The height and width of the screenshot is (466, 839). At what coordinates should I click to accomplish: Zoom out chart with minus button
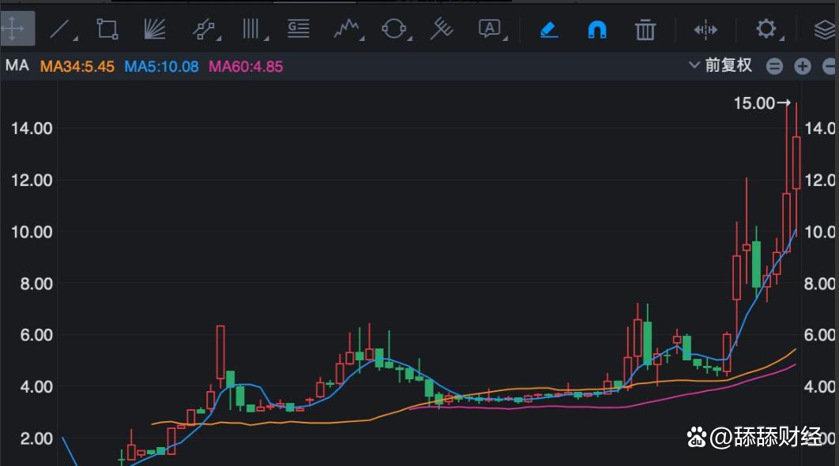774,66
